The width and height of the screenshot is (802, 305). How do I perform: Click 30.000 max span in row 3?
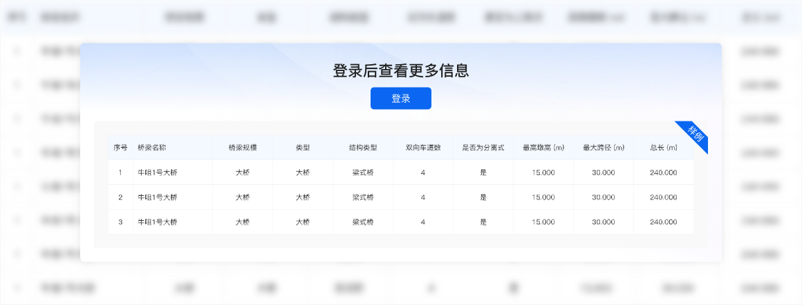604,222
